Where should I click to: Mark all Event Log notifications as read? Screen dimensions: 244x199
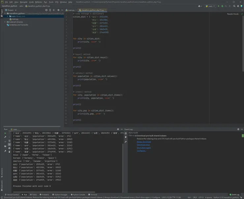point(126,133)
